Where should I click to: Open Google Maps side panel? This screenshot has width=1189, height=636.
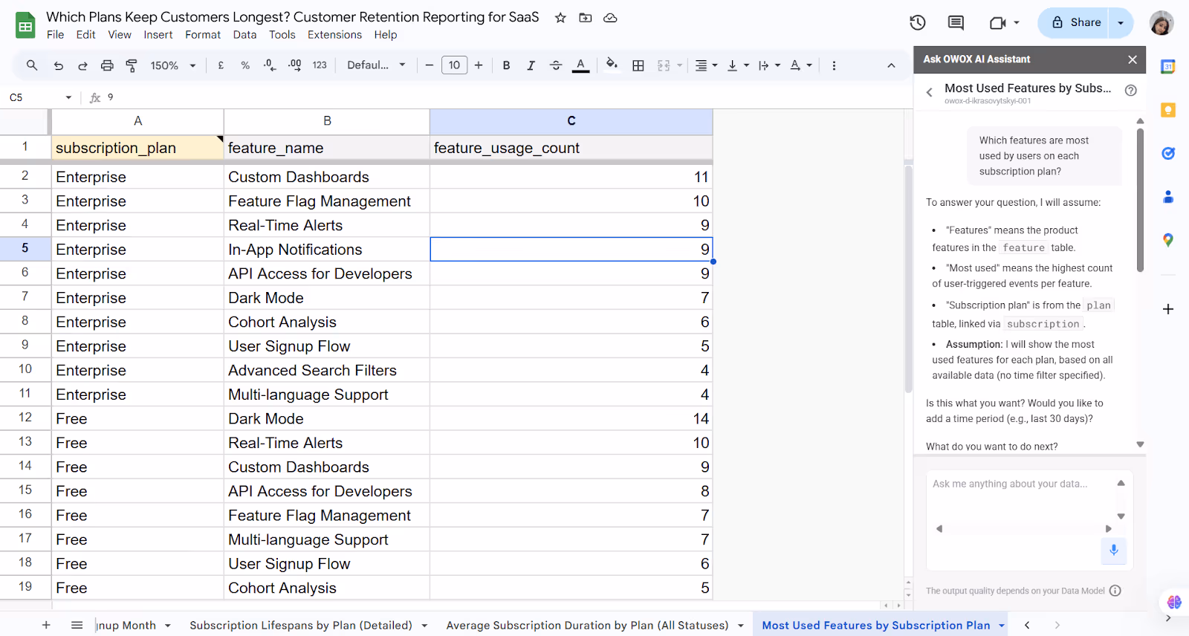pos(1168,240)
